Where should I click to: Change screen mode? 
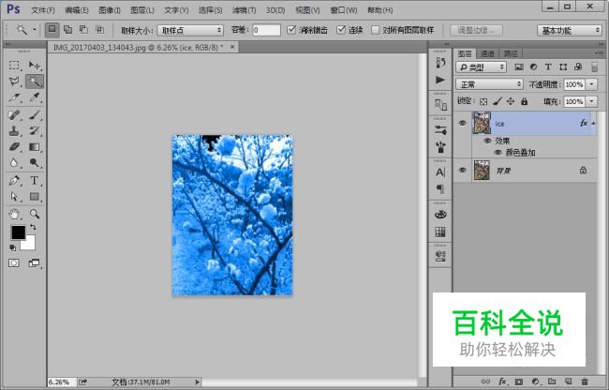[x=35, y=263]
